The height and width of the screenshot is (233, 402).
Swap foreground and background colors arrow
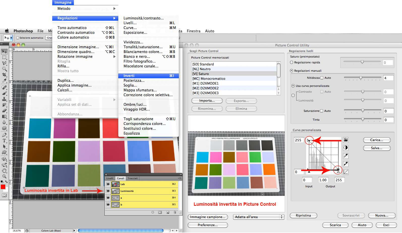tap(6, 182)
